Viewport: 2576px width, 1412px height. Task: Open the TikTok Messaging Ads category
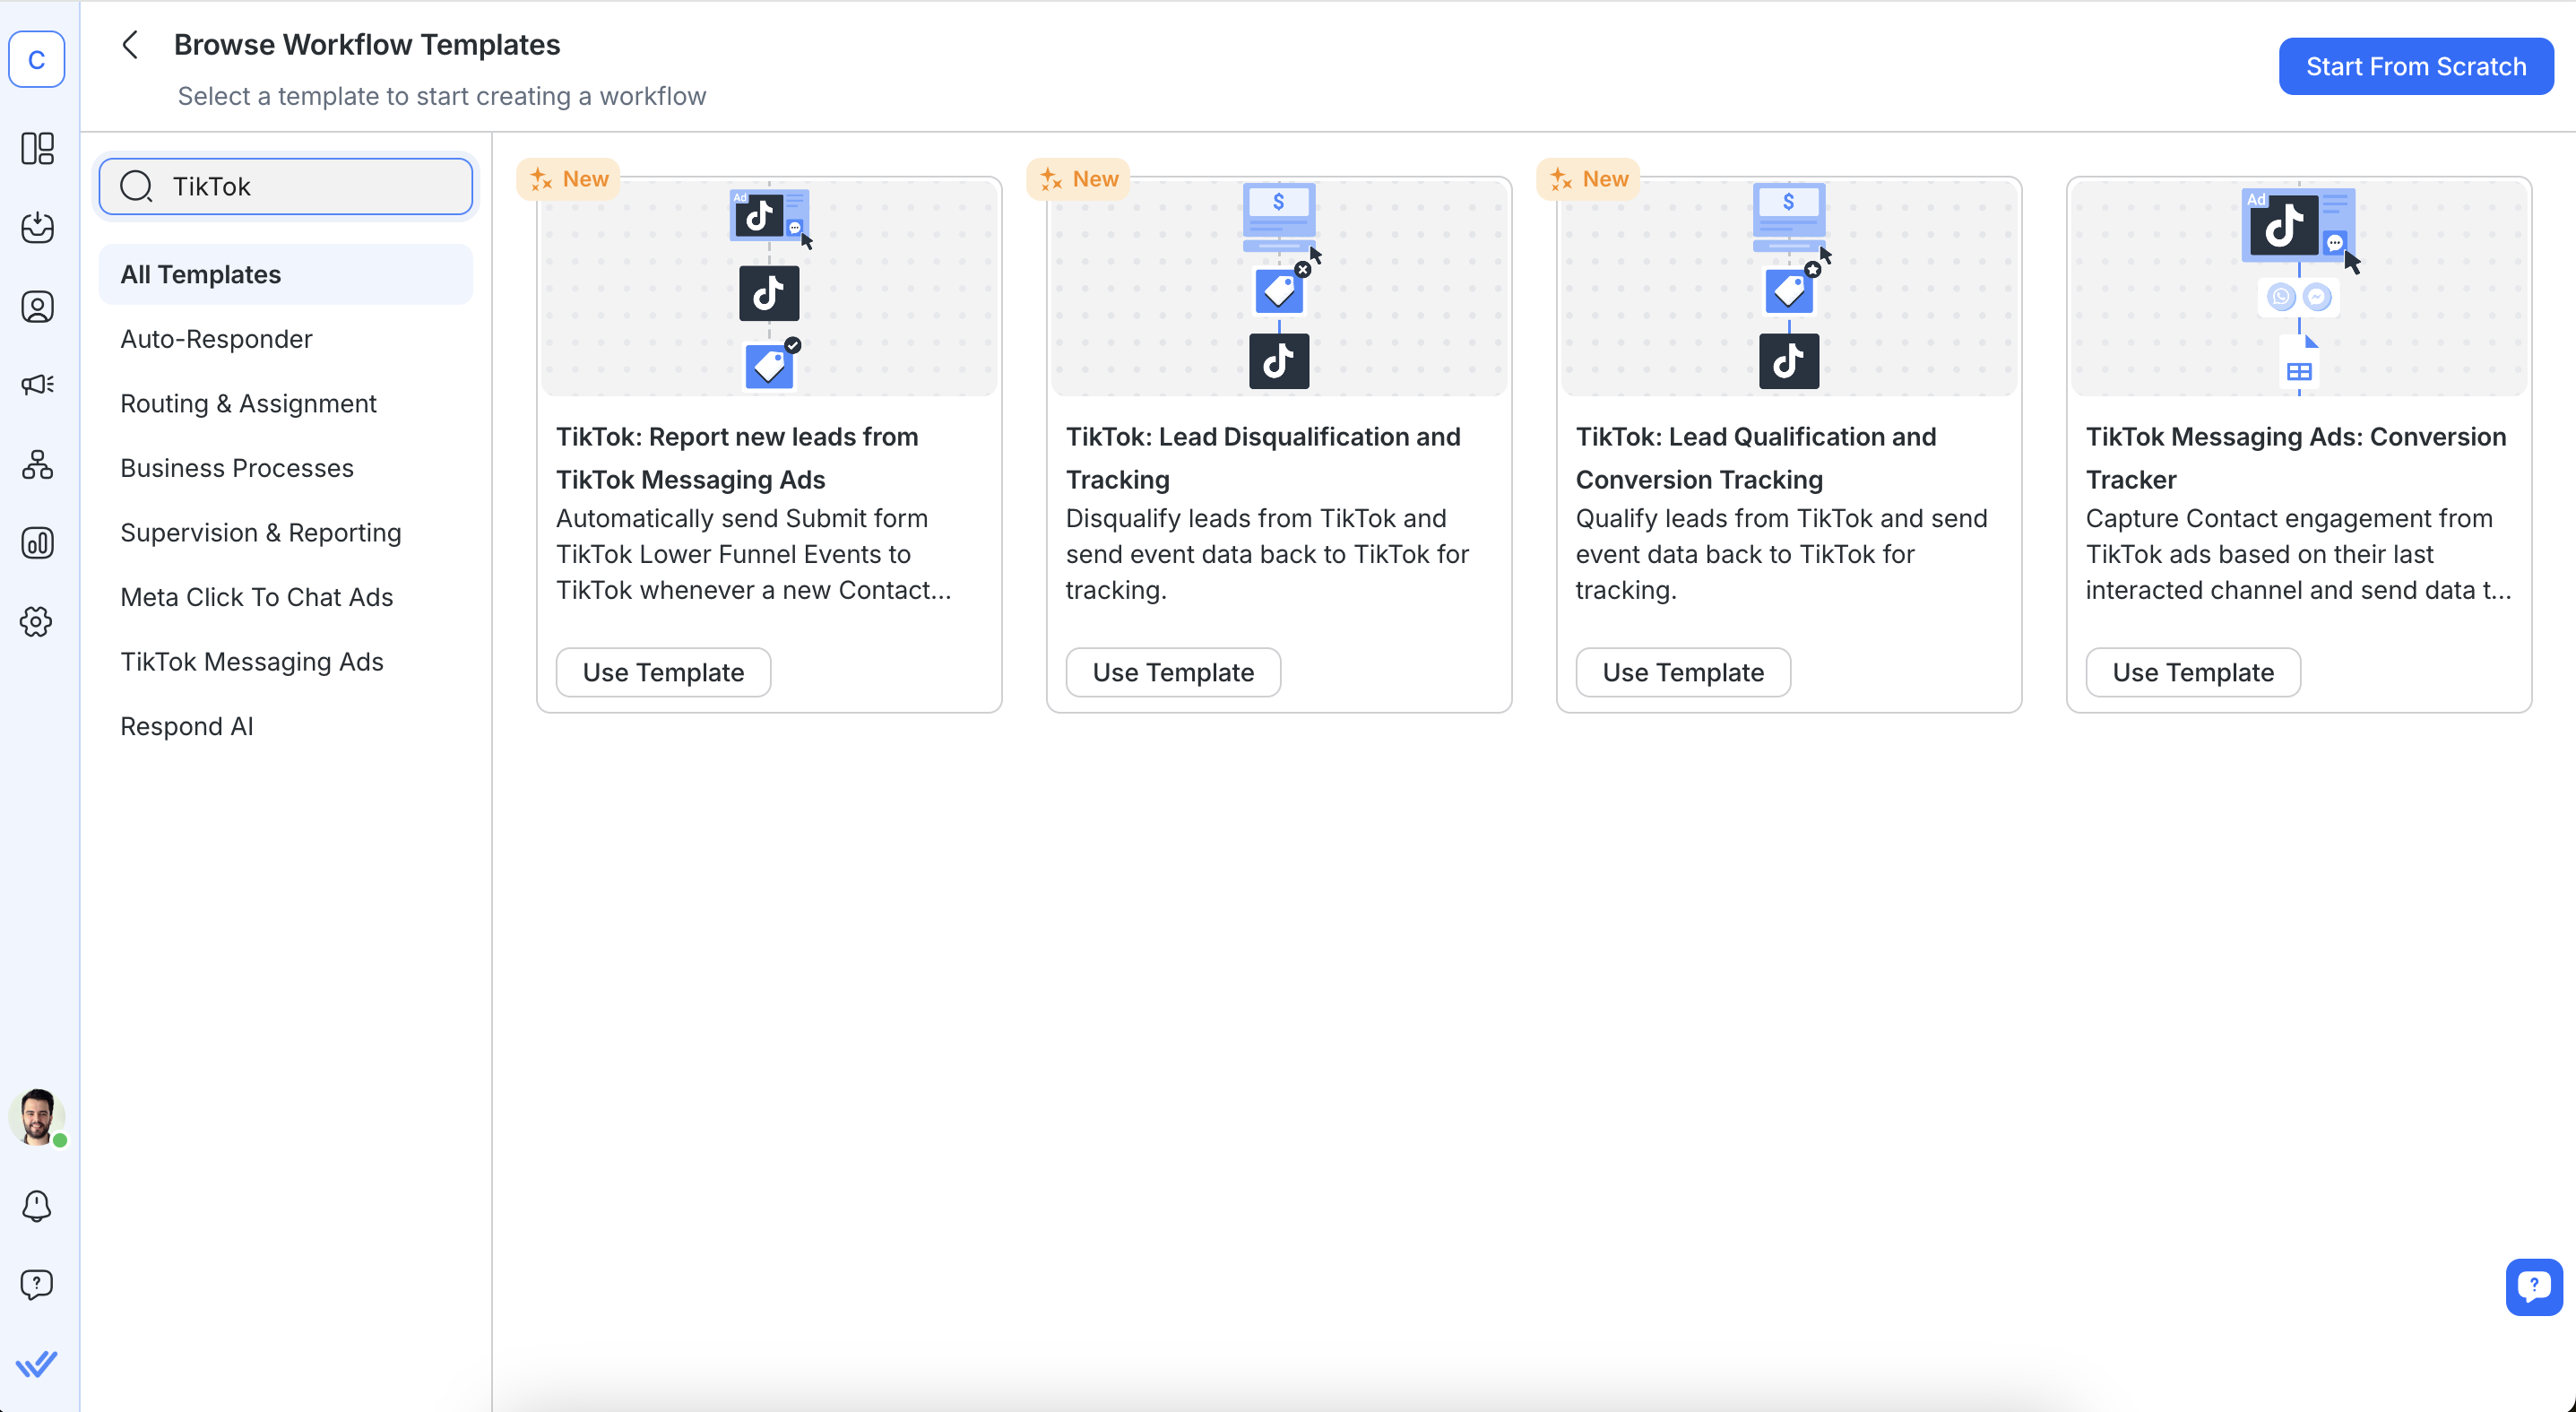[x=251, y=661]
